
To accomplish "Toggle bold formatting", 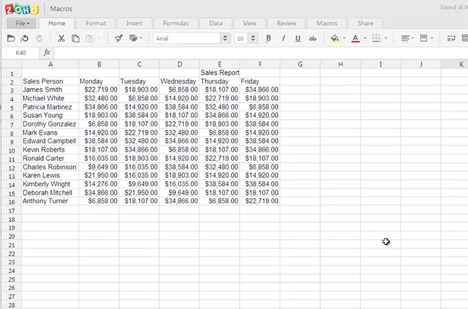I will 268,39.
